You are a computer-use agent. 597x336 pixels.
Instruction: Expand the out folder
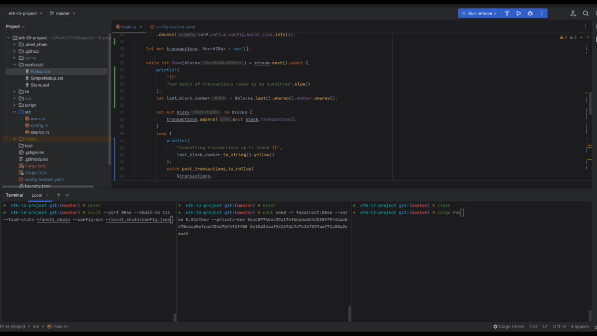point(14,98)
